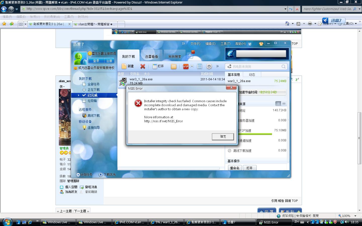Click the green smiley user avatar in Xunlei

click(x=80, y=59)
